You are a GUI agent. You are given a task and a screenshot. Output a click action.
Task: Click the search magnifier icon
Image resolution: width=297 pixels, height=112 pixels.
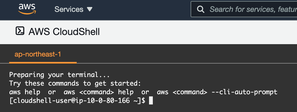201,9
